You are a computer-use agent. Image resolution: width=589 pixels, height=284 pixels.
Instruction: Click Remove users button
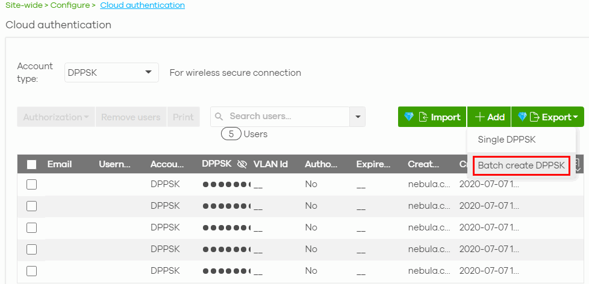click(131, 117)
